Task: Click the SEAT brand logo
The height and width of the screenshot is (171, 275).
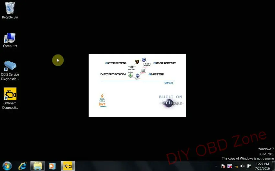Action: pyautogui.click(x=143, y=71)
